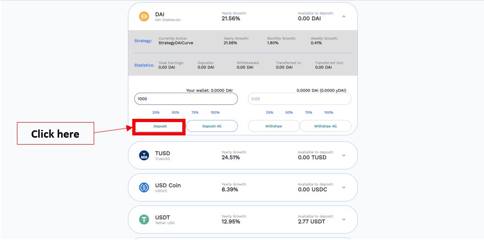This screenshot has height=240, width=484.
Task: Click the Statistics label in DAI details
Action: [144, 65]
